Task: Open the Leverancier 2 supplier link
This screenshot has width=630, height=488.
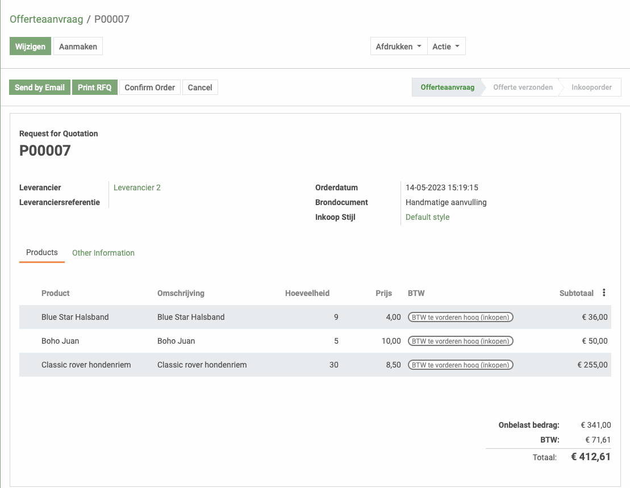Action: (x=137, y=187)
